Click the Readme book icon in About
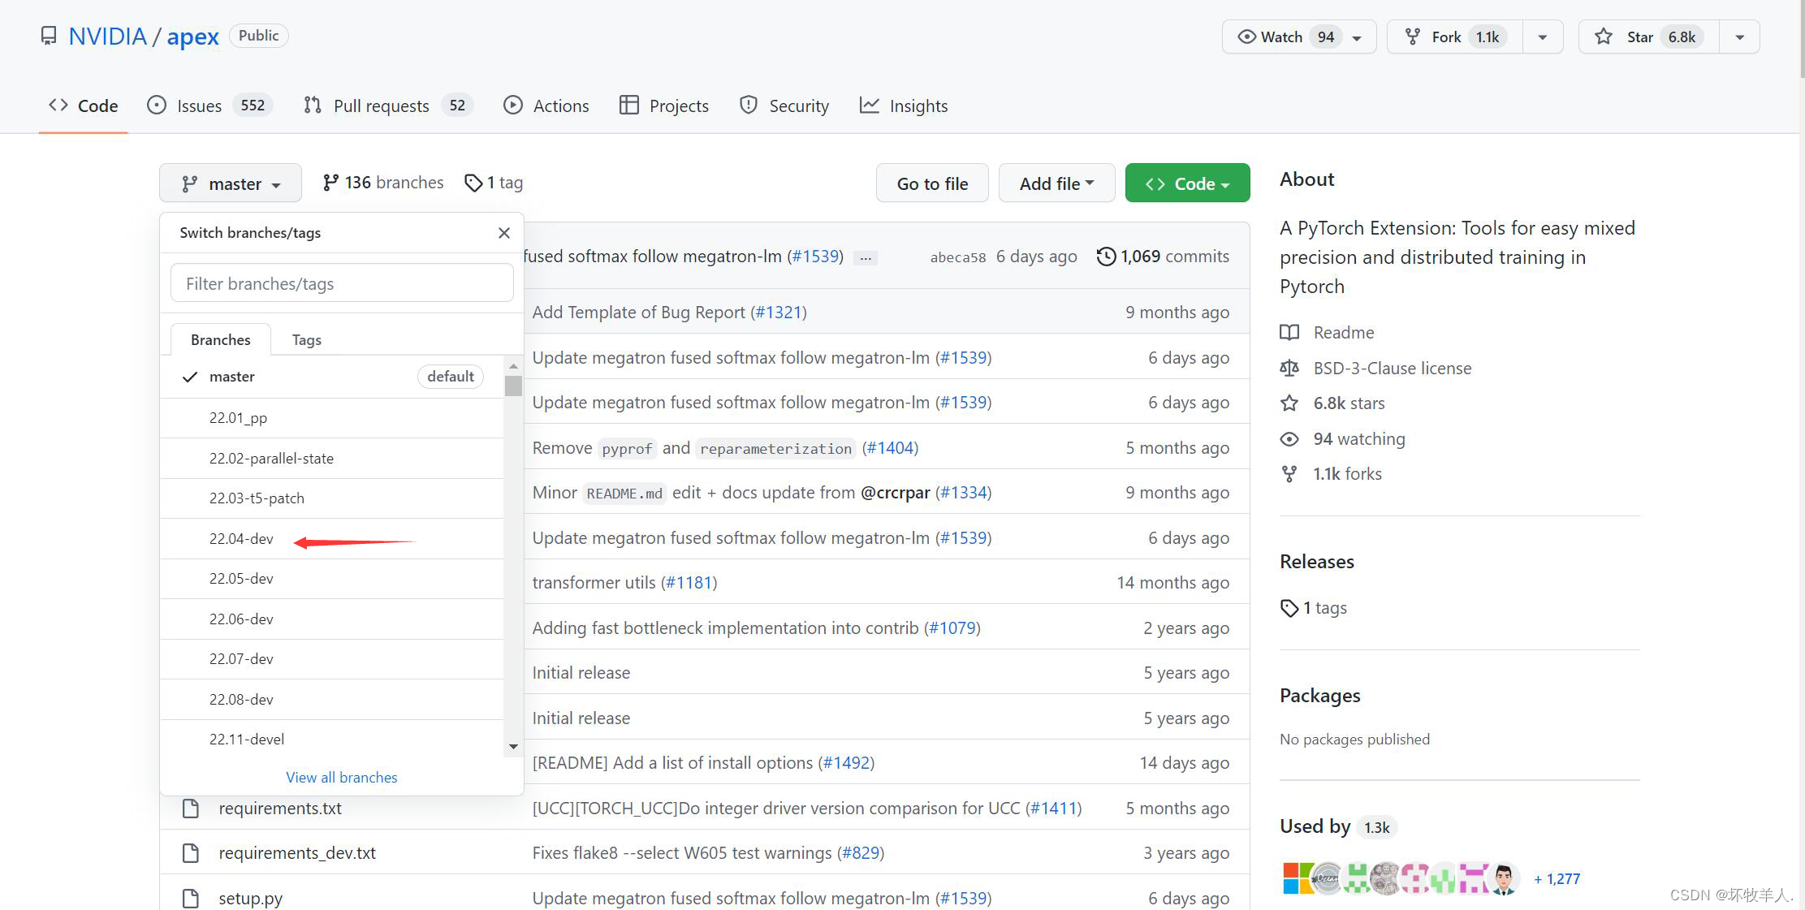Viewport: 1805px width, 910px height. pos(1289,333)
